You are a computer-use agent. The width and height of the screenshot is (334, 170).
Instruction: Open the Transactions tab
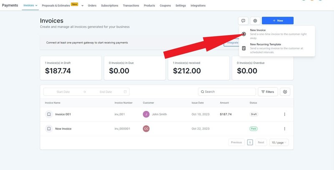point(131,5)
